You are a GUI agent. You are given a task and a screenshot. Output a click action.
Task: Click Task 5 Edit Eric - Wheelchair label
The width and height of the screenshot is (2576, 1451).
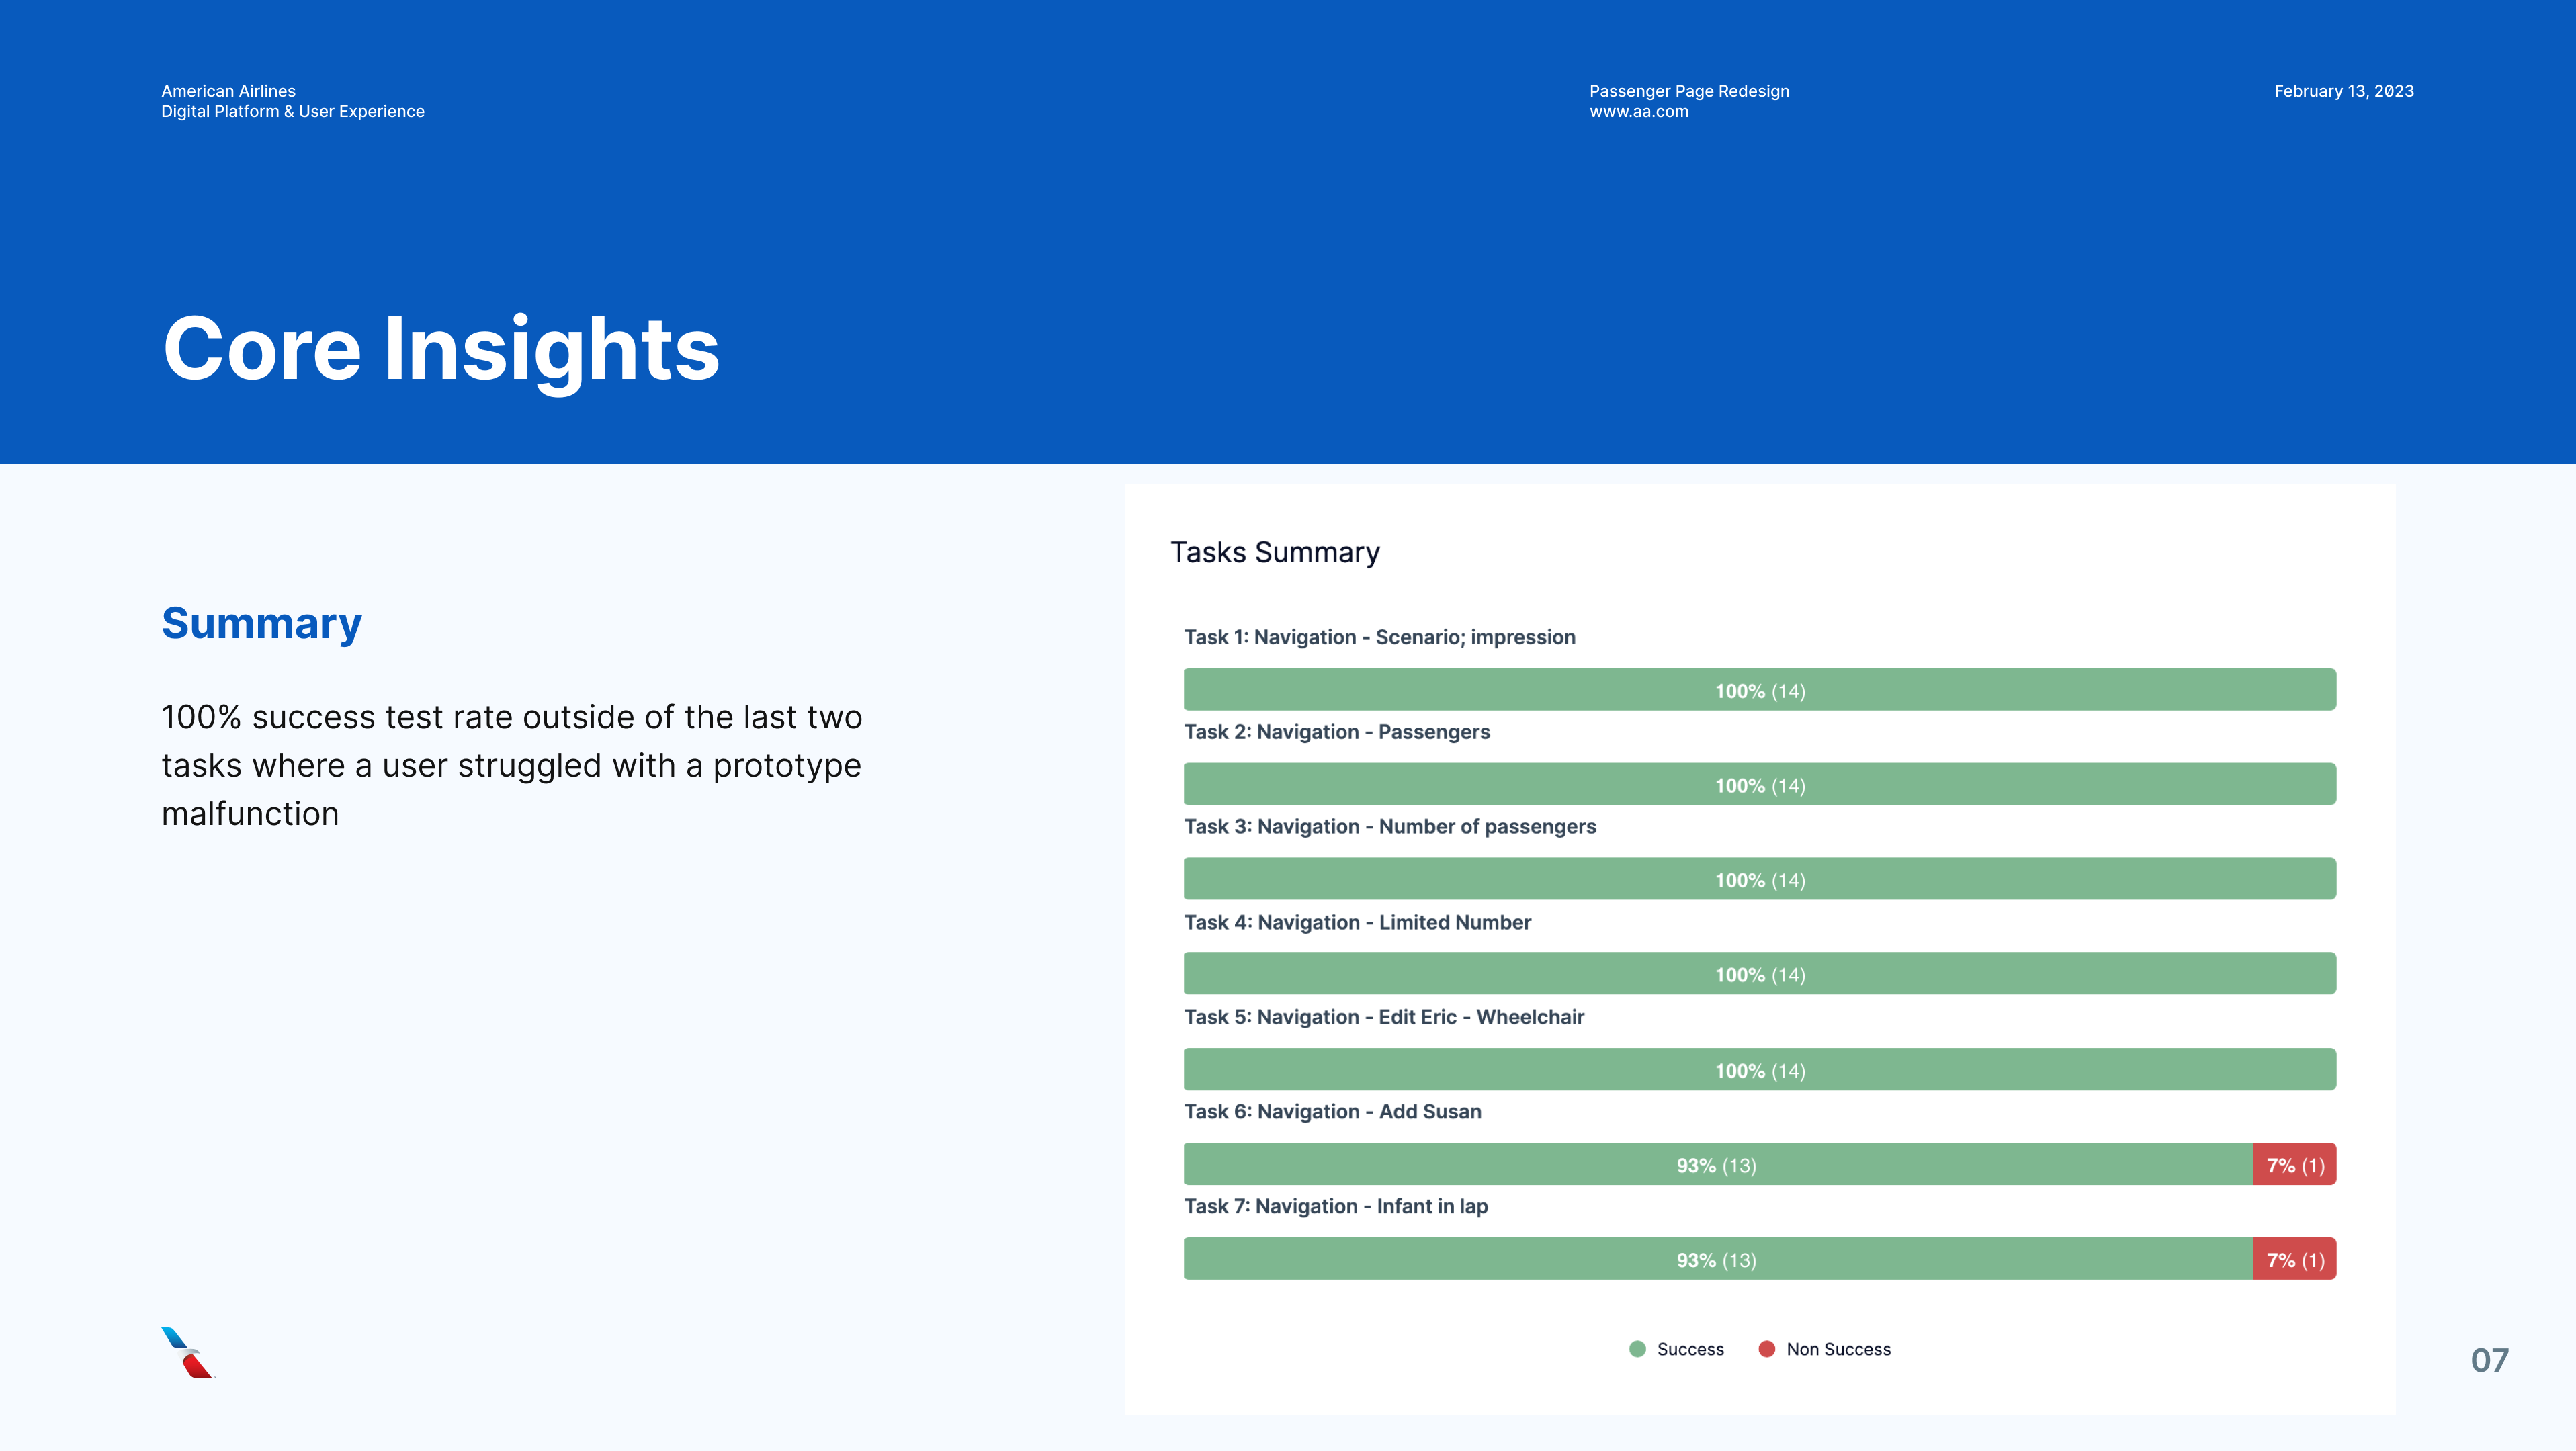pyautogui.click(x=1384, y=1017)
